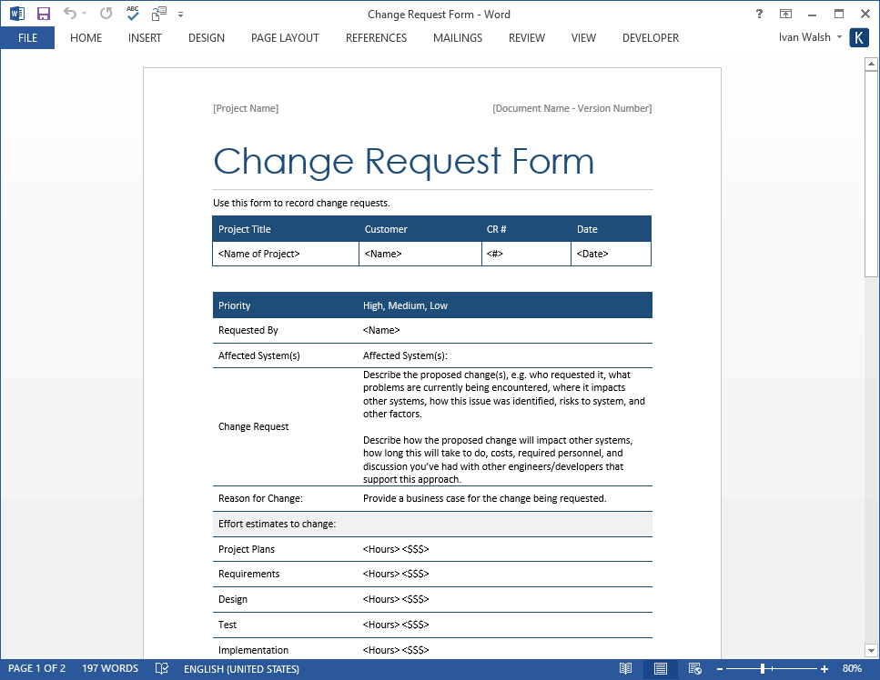Click the Save icon in Quick Access Toolbar
This screenshot has width=880, height=680.
[43, 14]
